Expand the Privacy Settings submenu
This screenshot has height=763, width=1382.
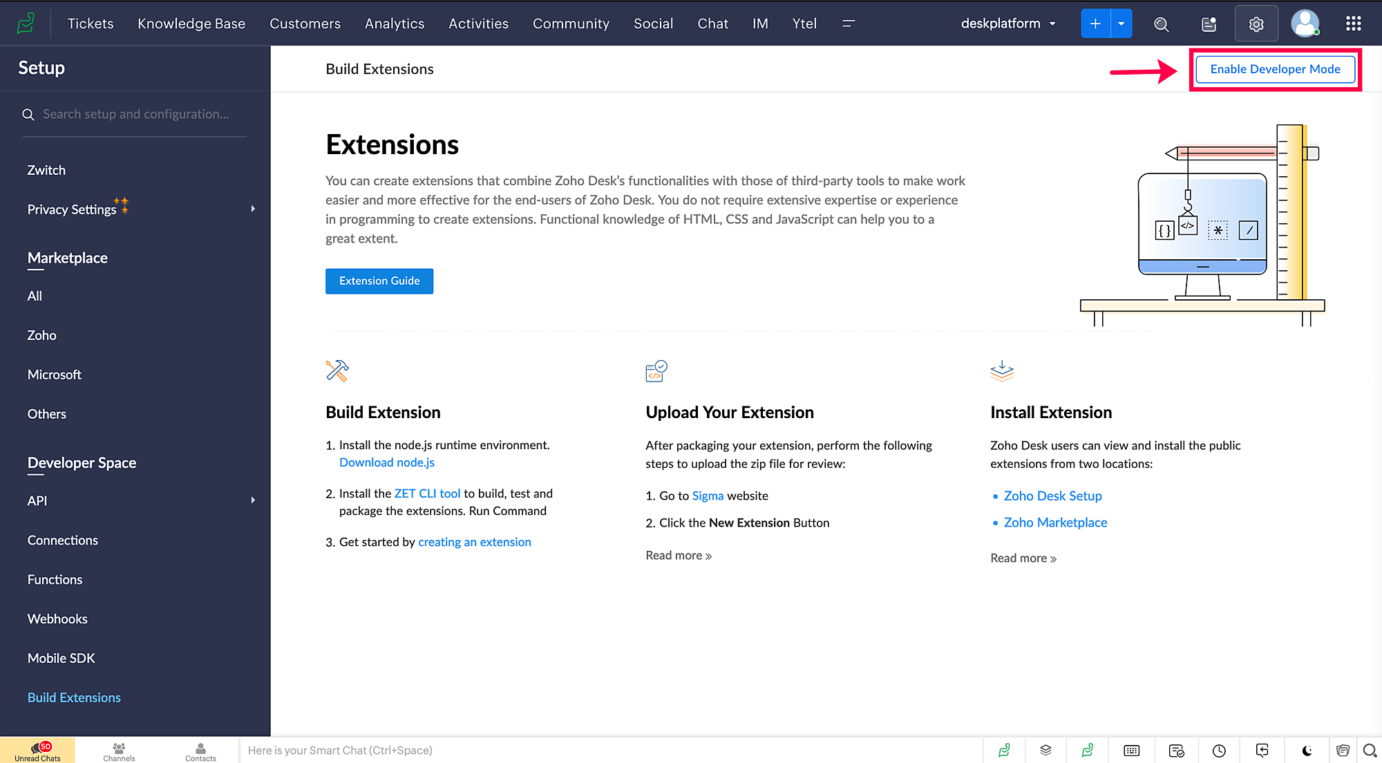point(253,209)
